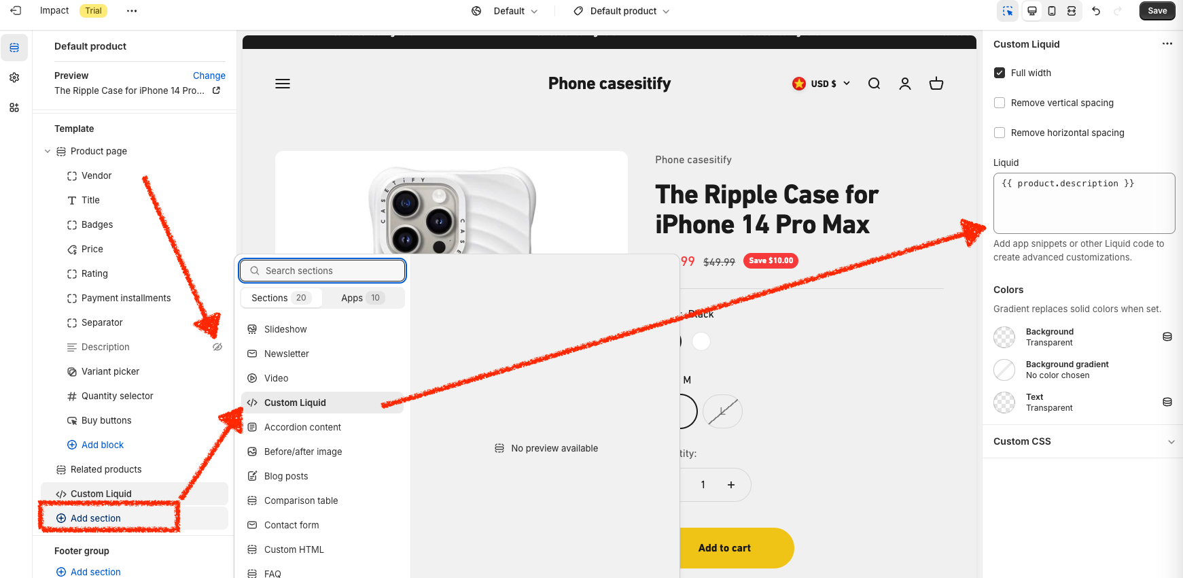Click the Save button
The image size is (1183, 578).
pyautogui.click(x=1157, y=11)
